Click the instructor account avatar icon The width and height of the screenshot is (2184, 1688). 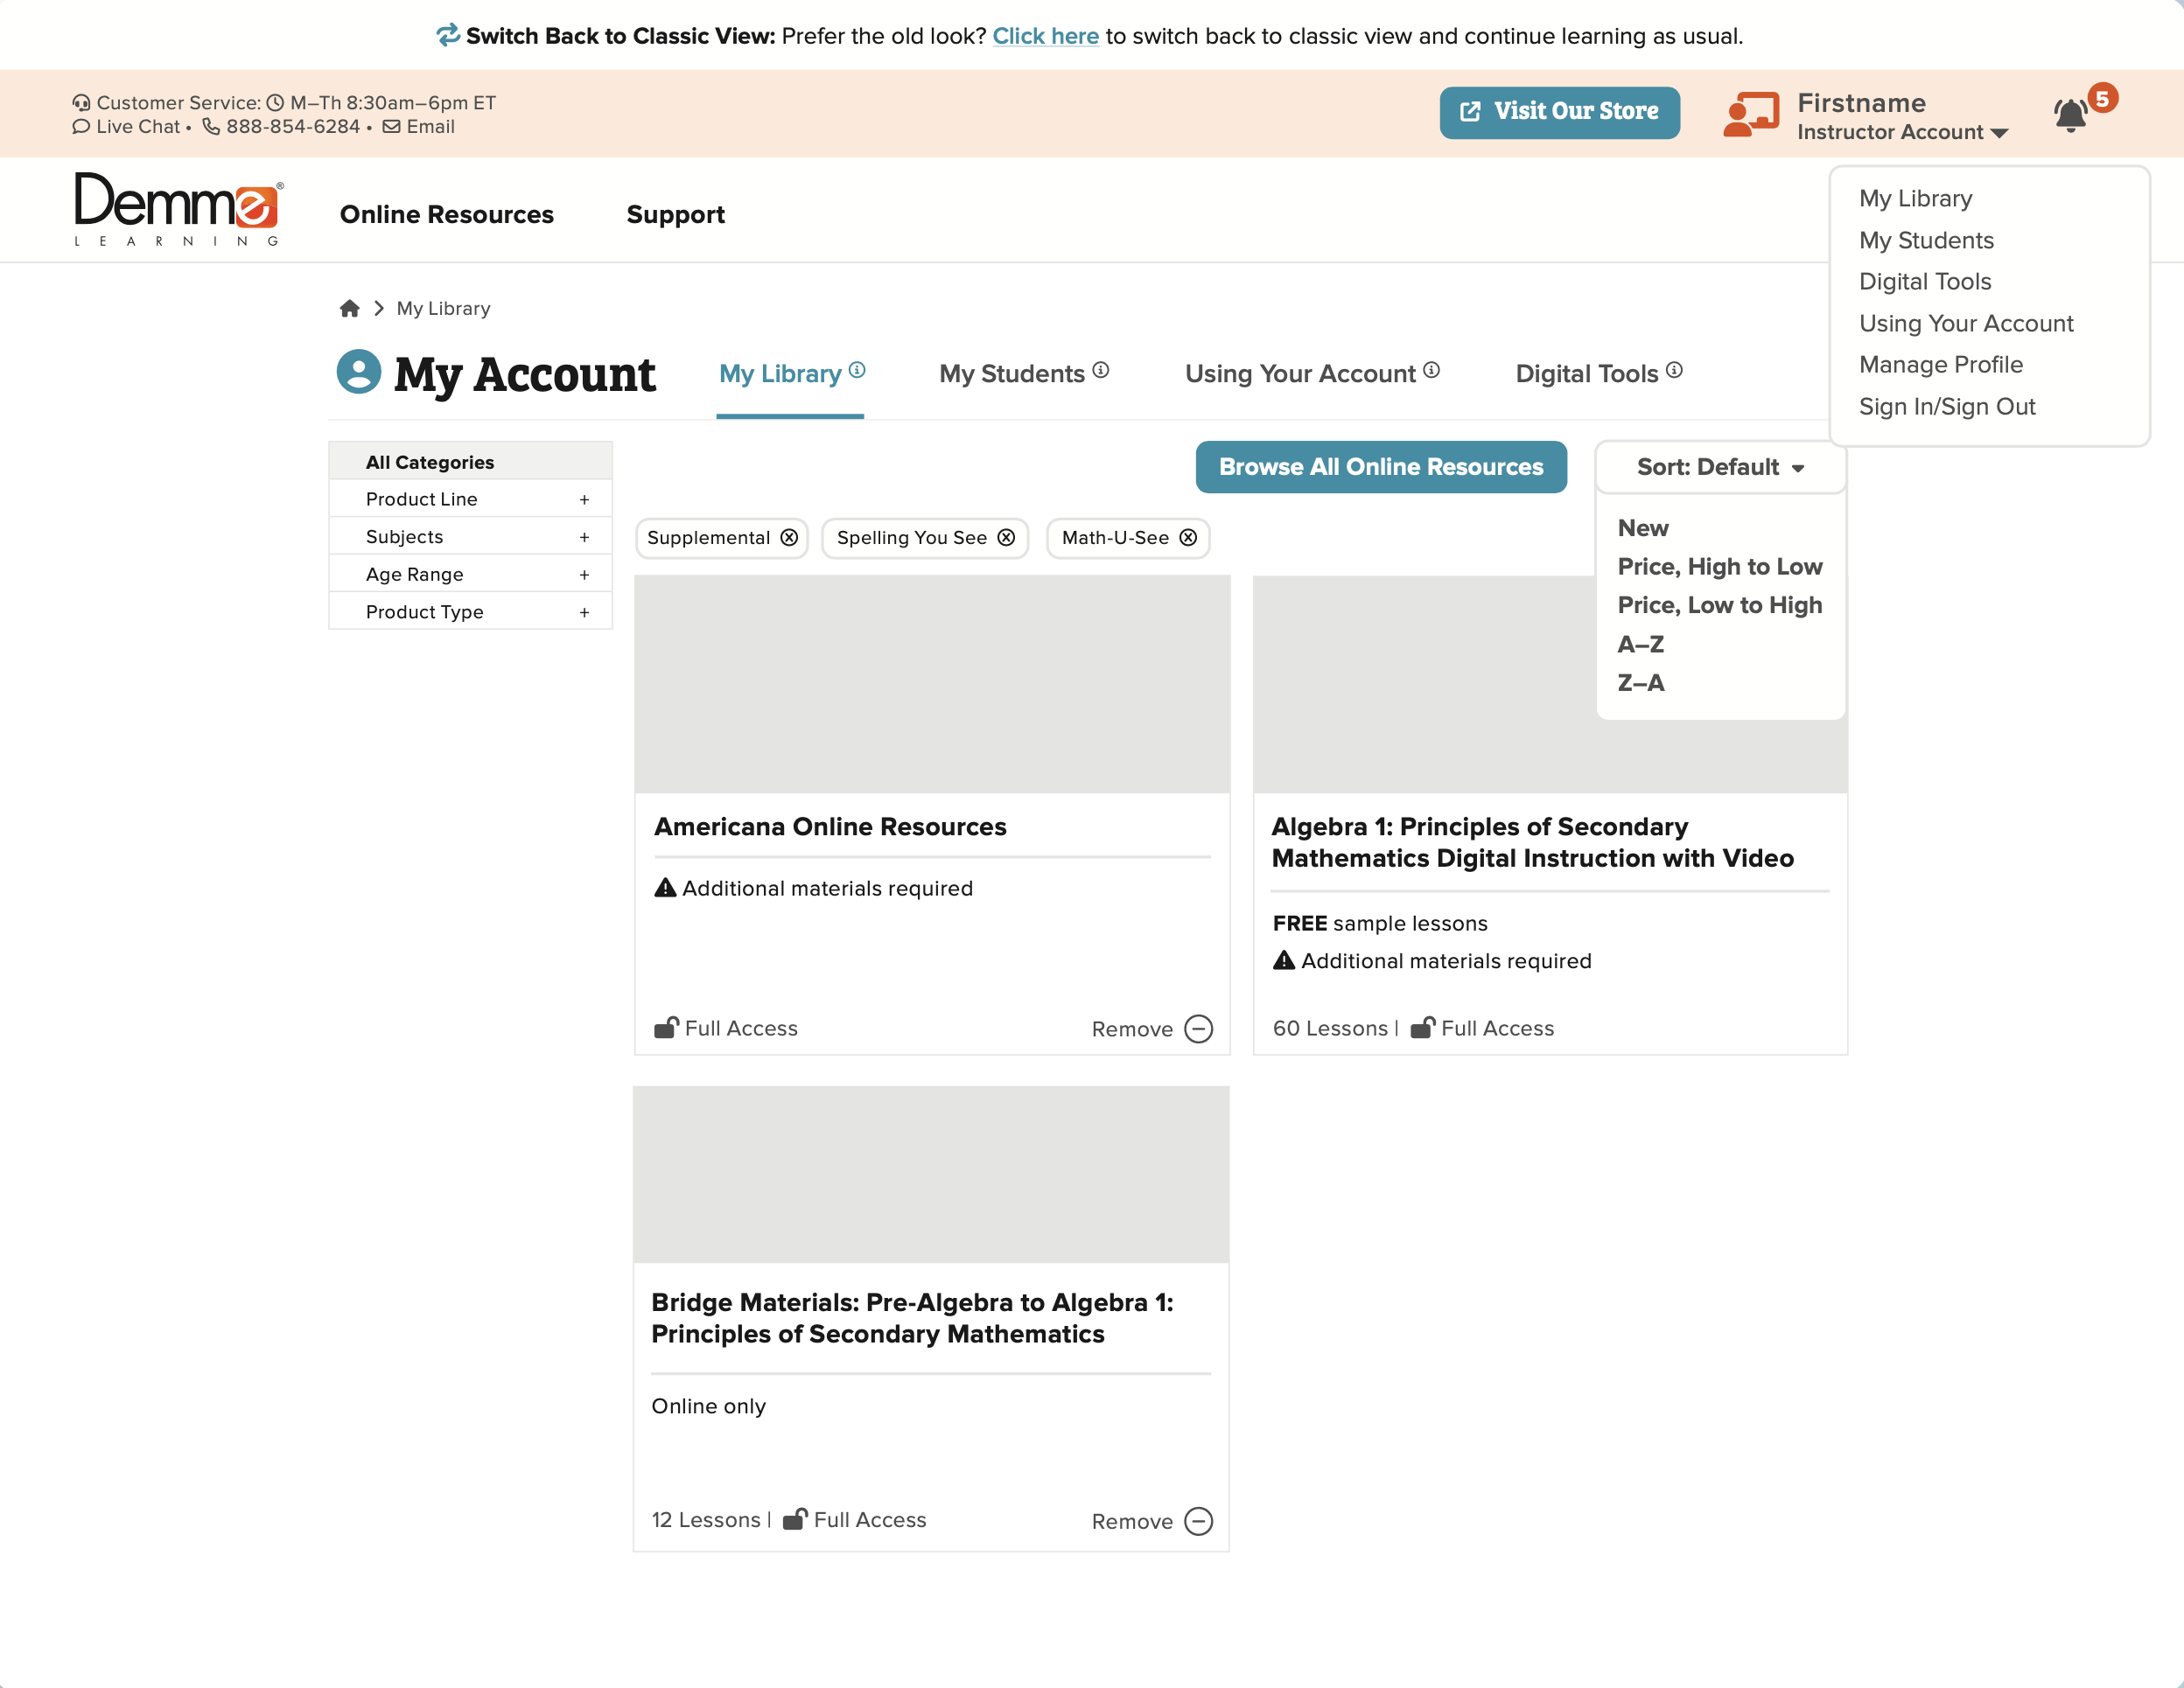(x=1751, y=114)
